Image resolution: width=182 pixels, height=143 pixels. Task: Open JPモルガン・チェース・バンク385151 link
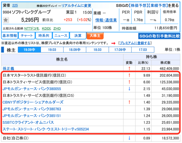pos(32,116)
